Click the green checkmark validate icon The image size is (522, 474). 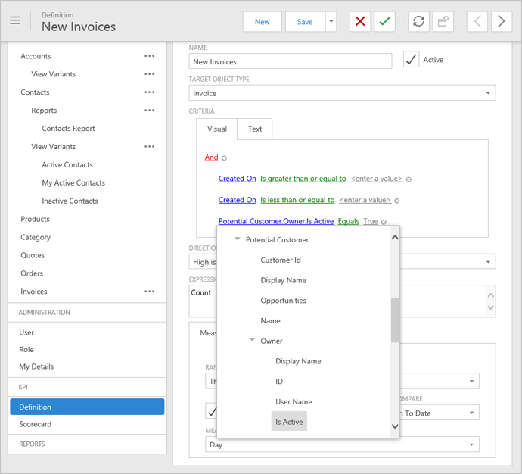click(x=385, y=22)
